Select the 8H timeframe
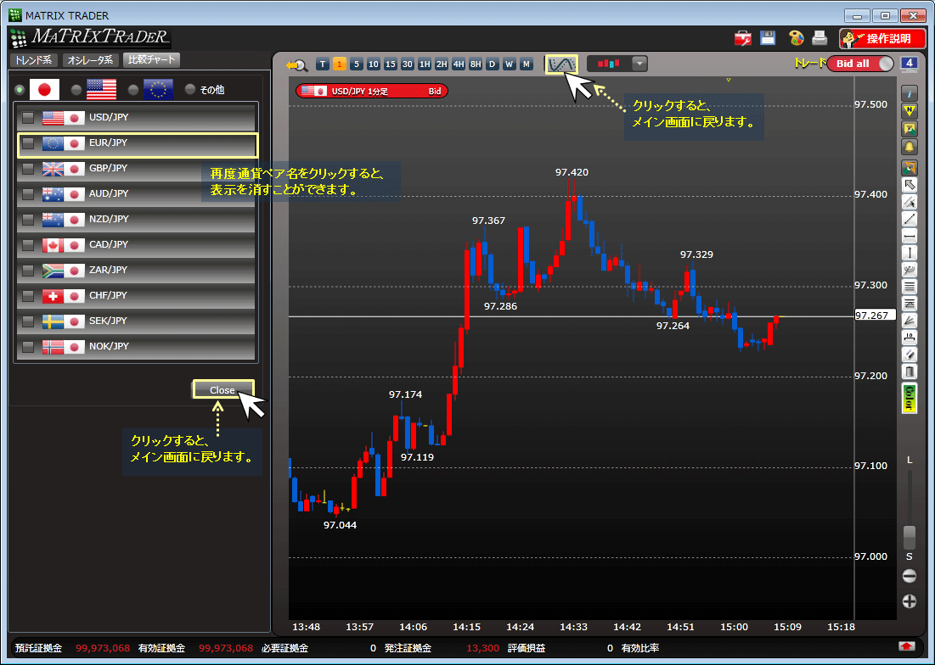935x665 pixels. pyautogui.click(x=476, y=64)
